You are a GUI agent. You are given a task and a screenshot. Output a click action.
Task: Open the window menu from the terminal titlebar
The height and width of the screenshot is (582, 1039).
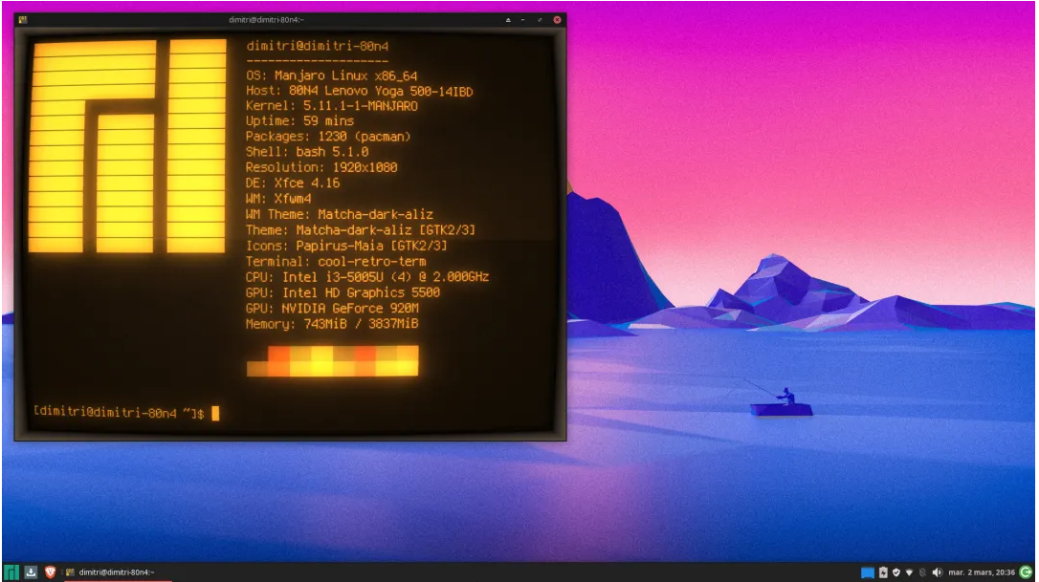[x=24, y=18]
